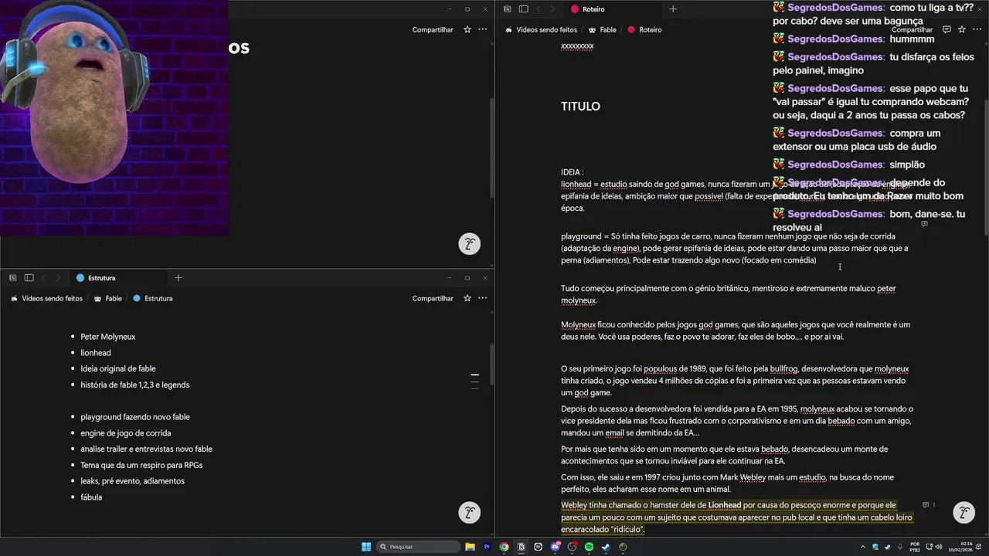Go forward in Estrutura window
989x556 pixels.
pyautogui.click(x=57, y=278)
